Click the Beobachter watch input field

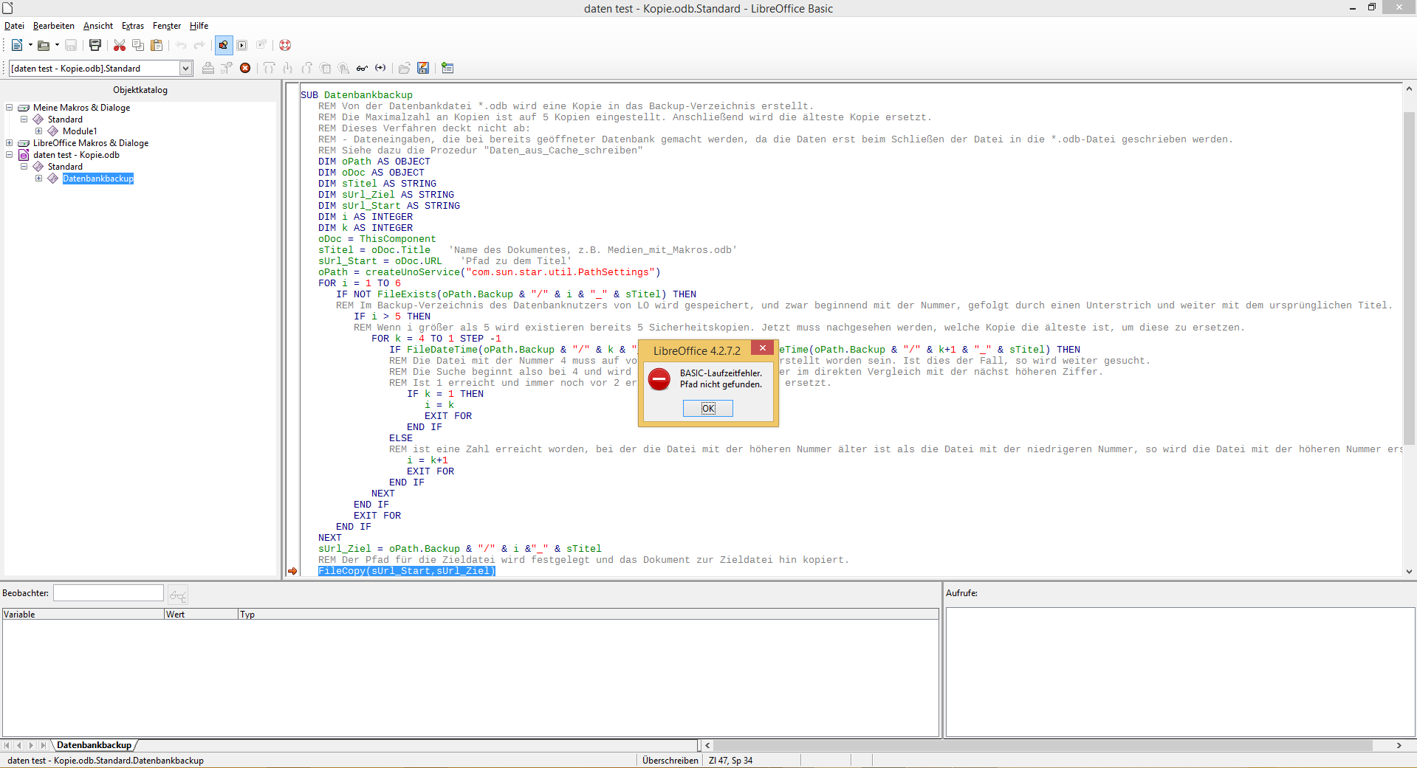point(109,593)
